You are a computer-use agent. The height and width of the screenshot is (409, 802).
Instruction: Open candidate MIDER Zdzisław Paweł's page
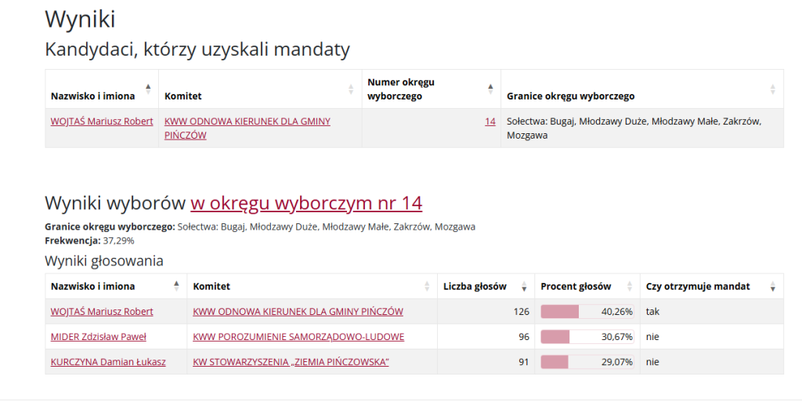[x=99, y=337]
